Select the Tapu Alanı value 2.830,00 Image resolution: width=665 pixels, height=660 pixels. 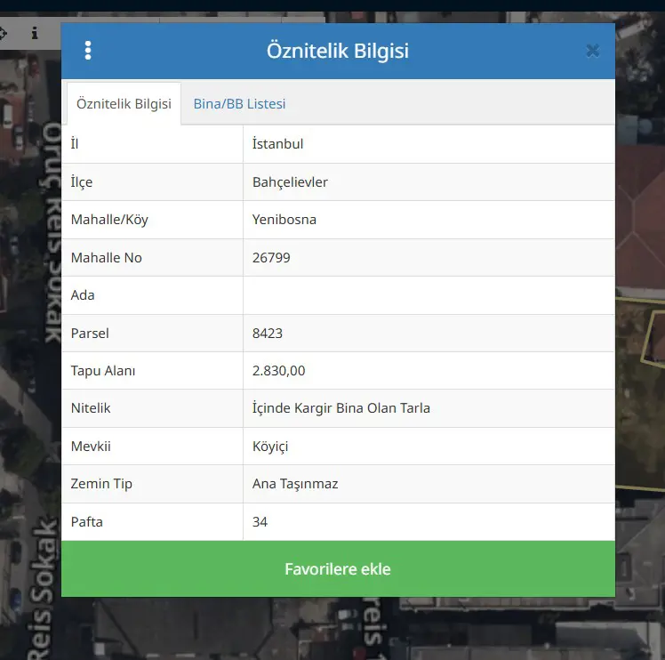(278, 371)
